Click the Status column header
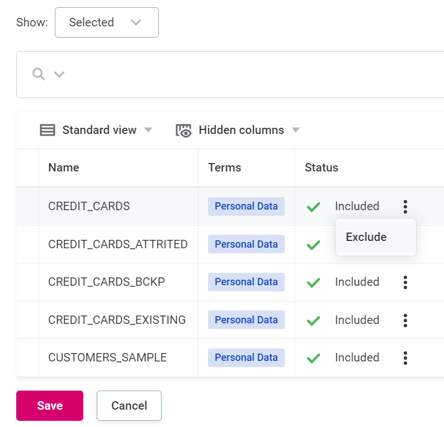The height and width of the screenshot is (427, 444). 322,168
